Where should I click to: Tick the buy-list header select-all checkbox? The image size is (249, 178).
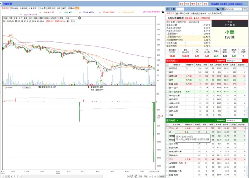(x=167, y=65)
